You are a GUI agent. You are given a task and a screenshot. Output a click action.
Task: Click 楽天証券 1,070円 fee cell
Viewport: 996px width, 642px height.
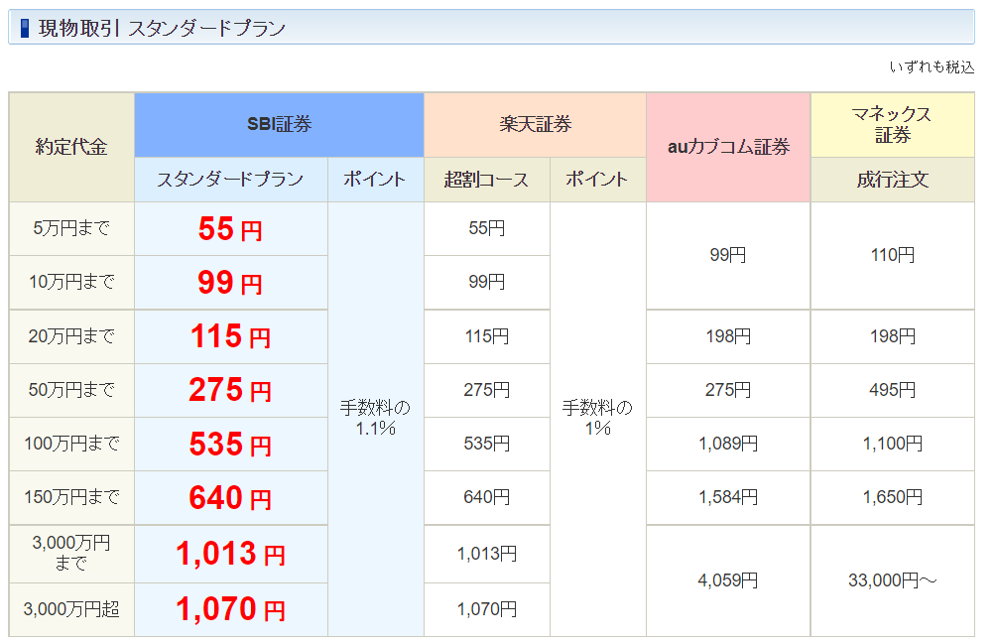(x=486, y=609)
